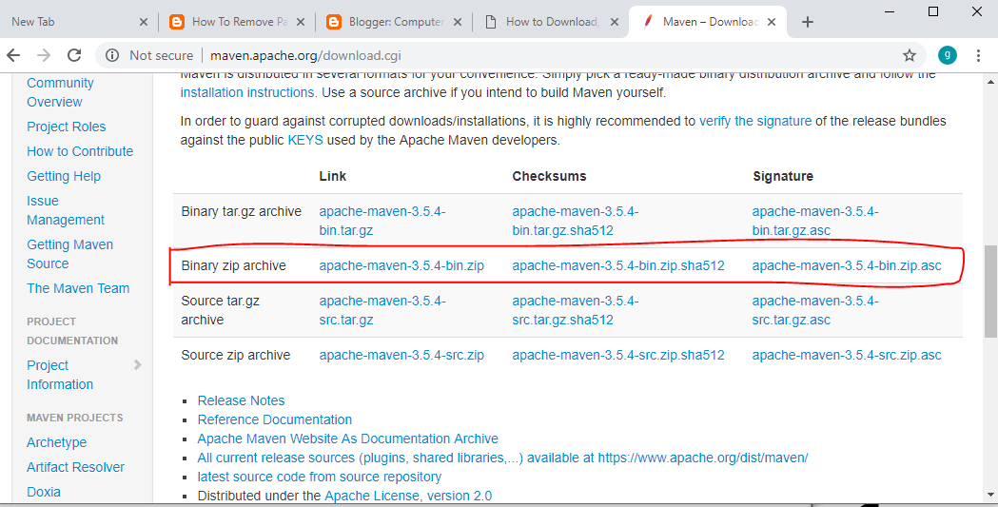The image size is (998, 507).
Task: Open Apache License, version 2.0 link
Action: [x=409, y=497]
